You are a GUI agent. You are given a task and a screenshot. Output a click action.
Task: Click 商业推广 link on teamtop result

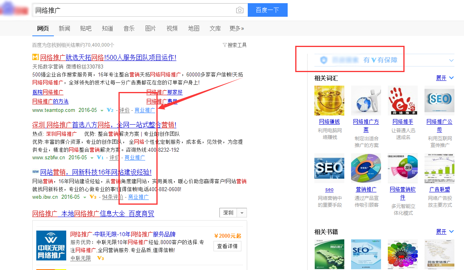click(145, 110)
